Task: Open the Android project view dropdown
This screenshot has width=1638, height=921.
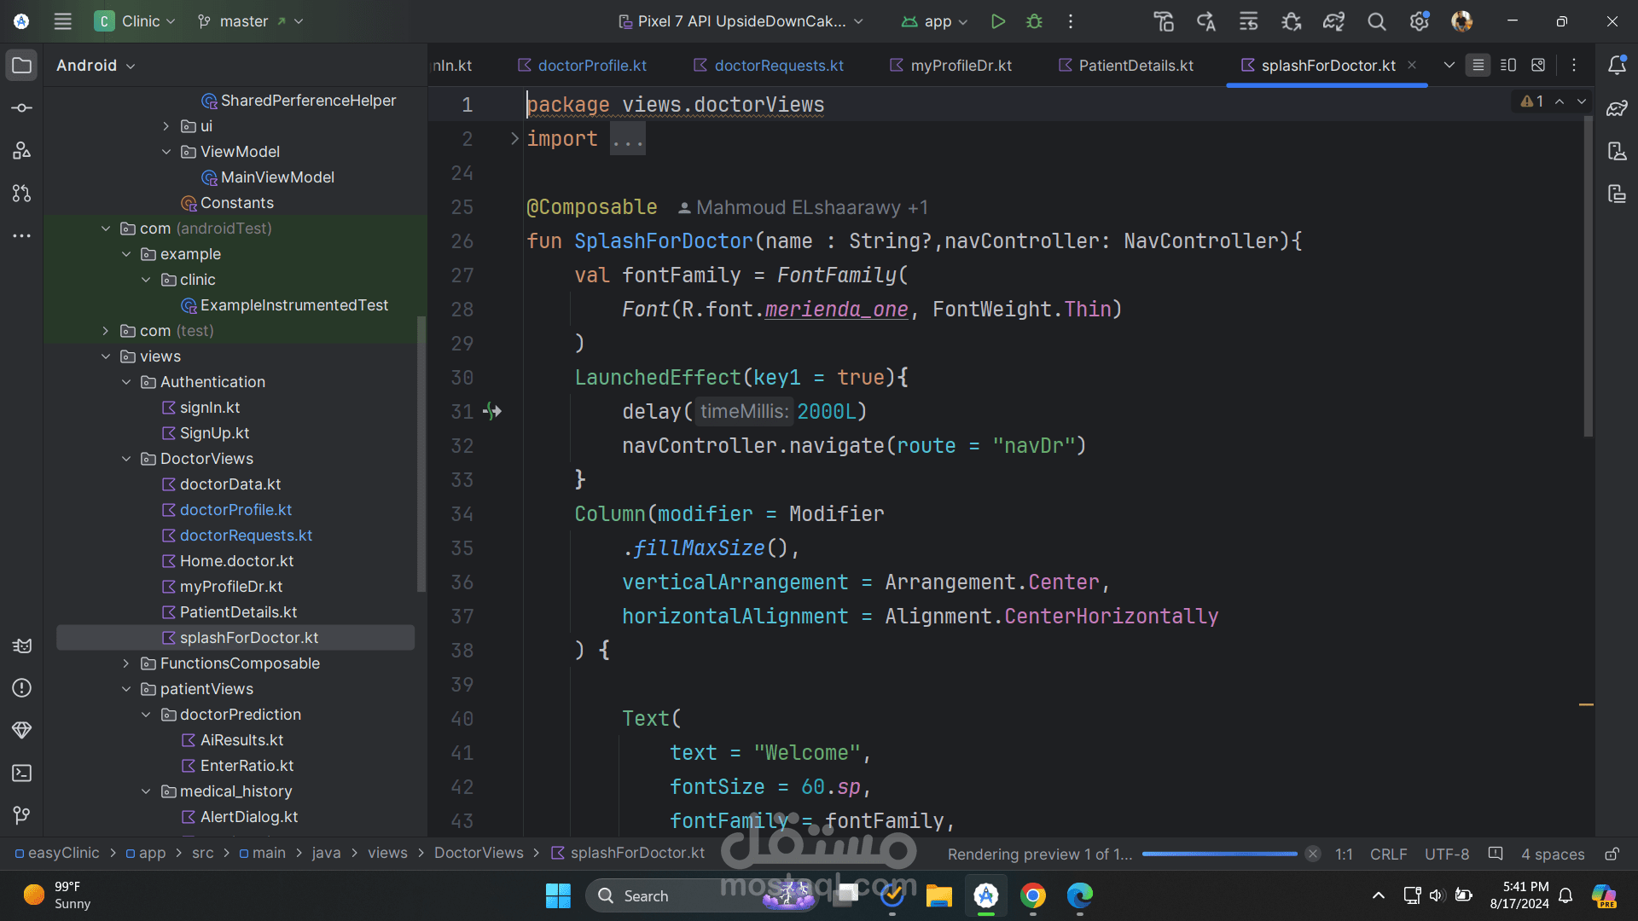Action: pyautogui.click(x=96, y=66)
